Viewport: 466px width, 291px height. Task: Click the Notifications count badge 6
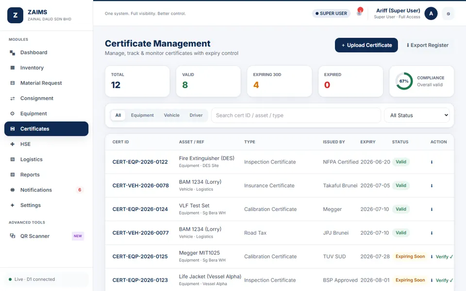click(80, 190)
